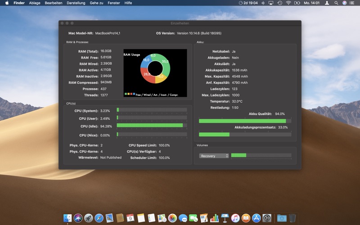Open the Finder menu
The width and height of the screenshot is (360, 225).
[19, 3]
